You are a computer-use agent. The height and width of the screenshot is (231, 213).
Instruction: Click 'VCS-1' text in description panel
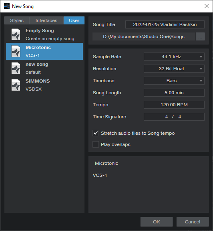[x=100, y=175]
